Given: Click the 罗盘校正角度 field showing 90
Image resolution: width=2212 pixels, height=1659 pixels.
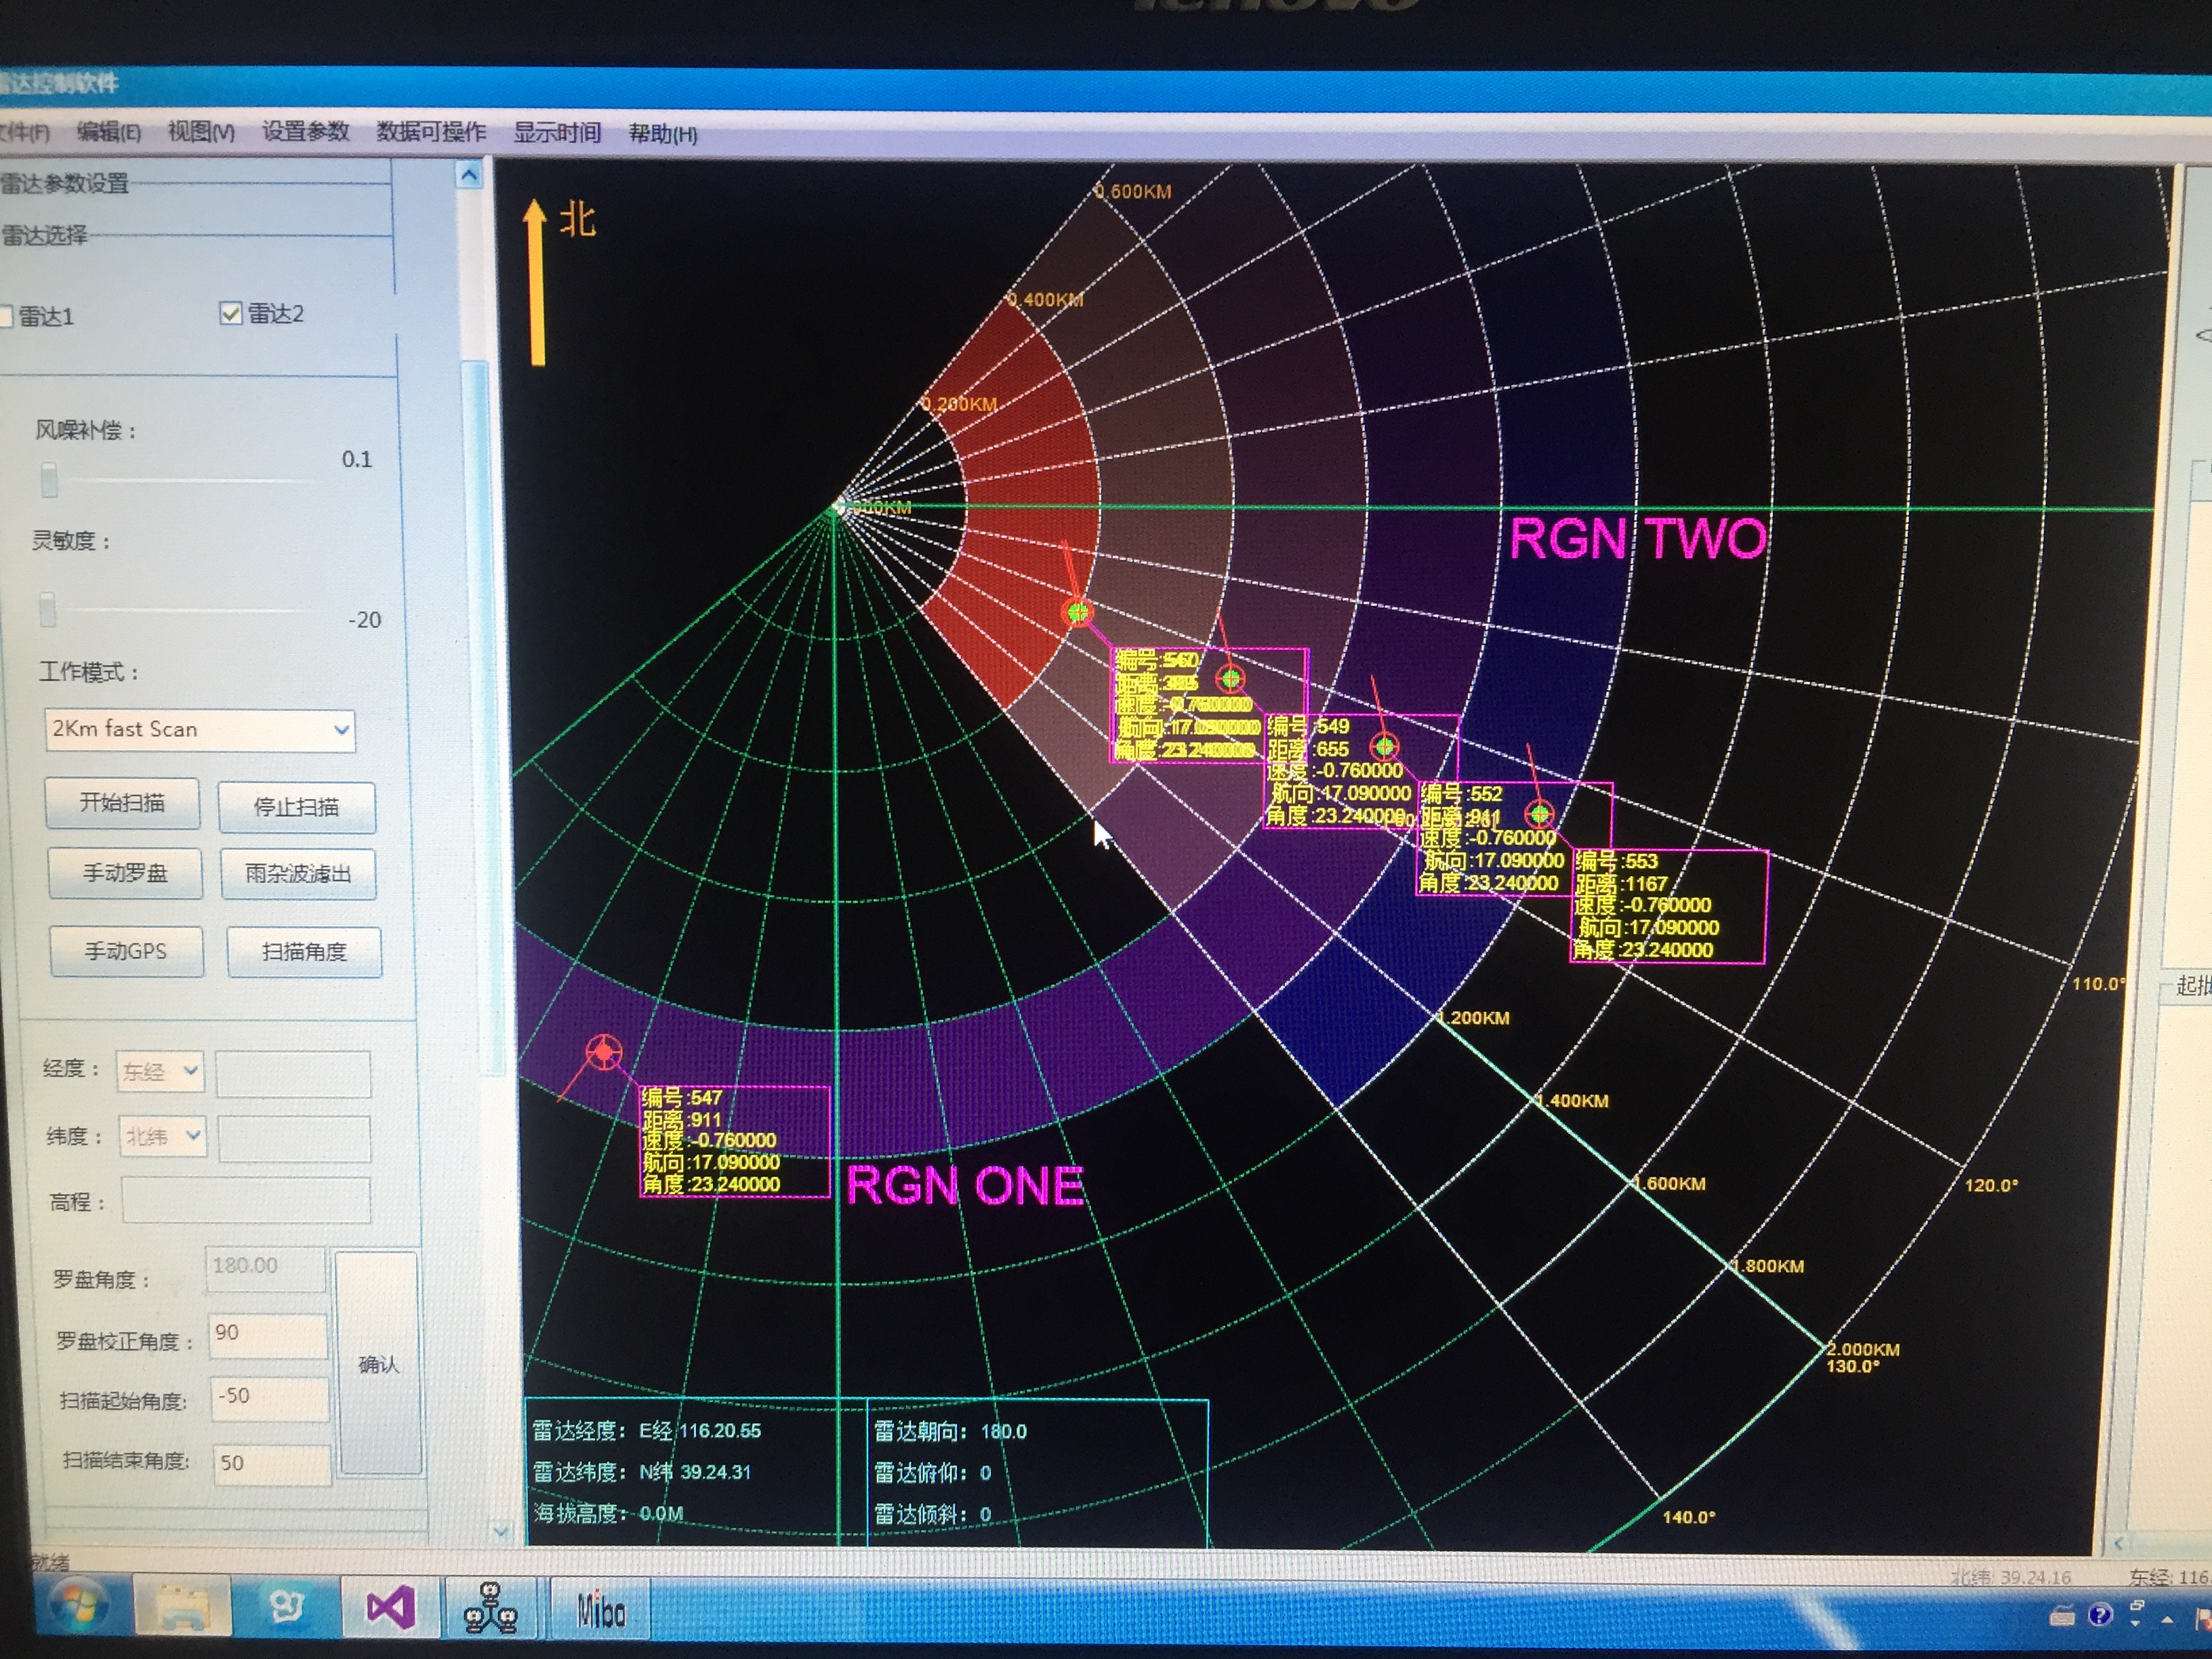Looking at the screenshot, I should tap(268, 1336).
